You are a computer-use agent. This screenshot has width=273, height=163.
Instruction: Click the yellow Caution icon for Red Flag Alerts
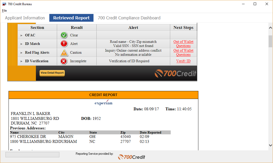coord(64,52)
